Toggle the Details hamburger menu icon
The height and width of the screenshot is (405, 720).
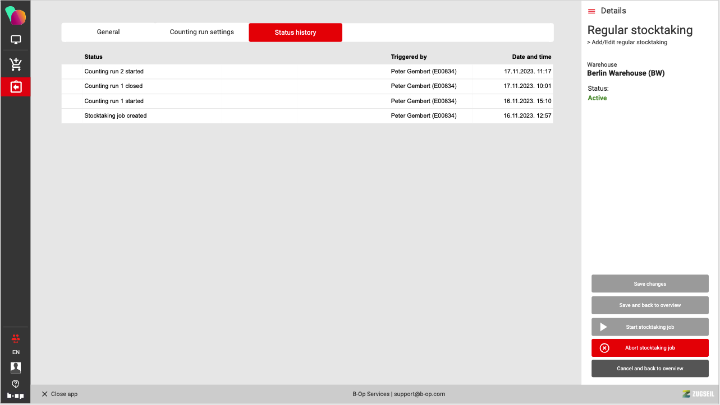pyautogui.click(x=591, y=11)
